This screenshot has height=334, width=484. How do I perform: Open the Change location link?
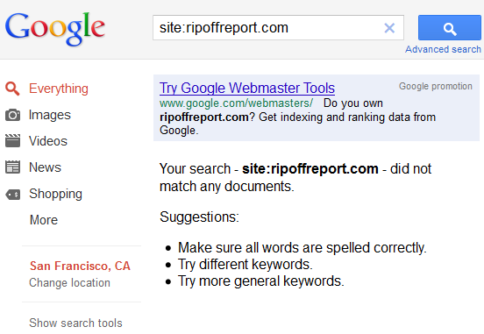(69, 283)
